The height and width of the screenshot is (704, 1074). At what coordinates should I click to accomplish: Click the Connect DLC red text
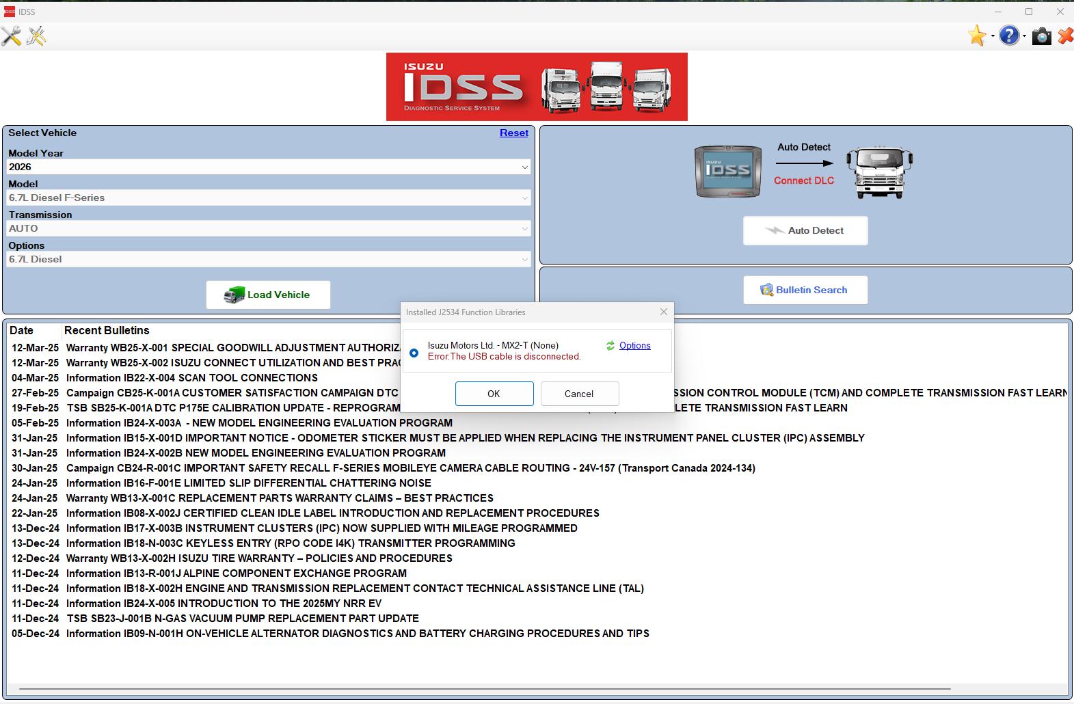click(x=804, y=180)
